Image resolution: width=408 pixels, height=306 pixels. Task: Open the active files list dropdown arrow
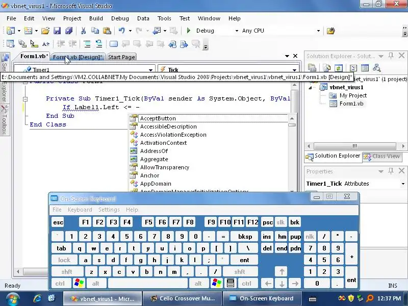pyautogui.click(x=287, y=56)
